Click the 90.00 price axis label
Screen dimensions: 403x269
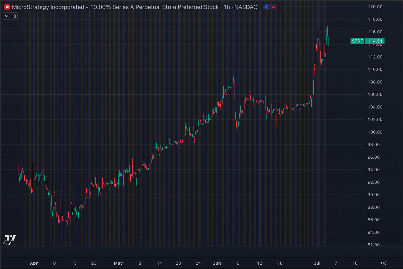[x=374, y=195]
